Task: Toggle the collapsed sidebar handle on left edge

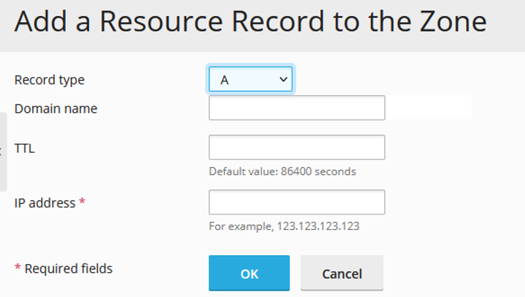Action: point(3,151)
